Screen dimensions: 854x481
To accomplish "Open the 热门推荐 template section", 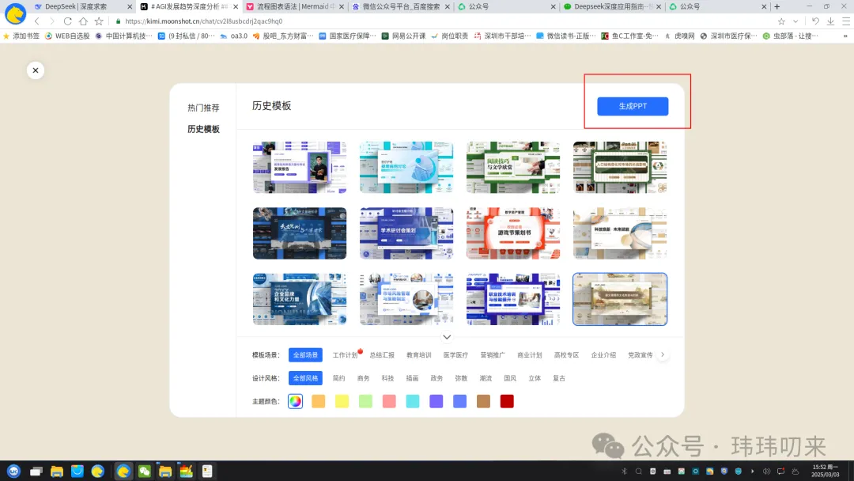I will pyautogui.click(x=203, y=108).
